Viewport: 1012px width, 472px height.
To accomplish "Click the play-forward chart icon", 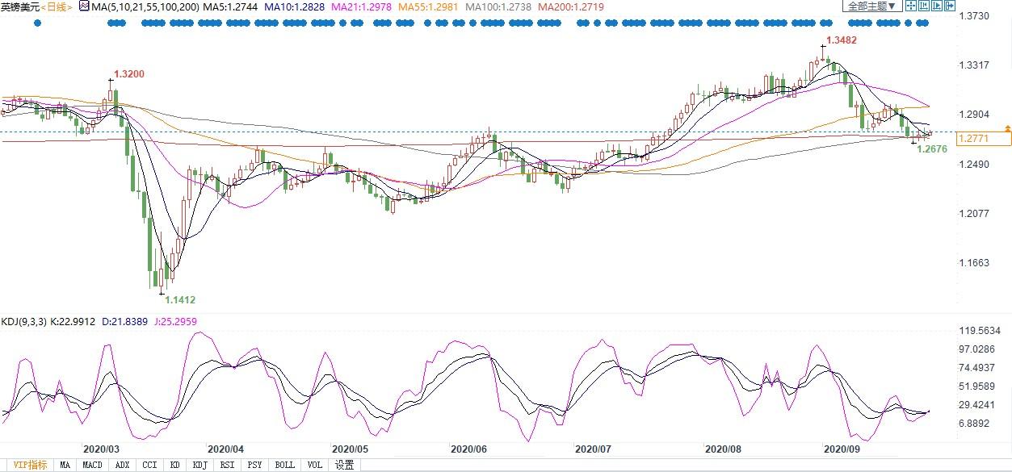I will (937, 6).
